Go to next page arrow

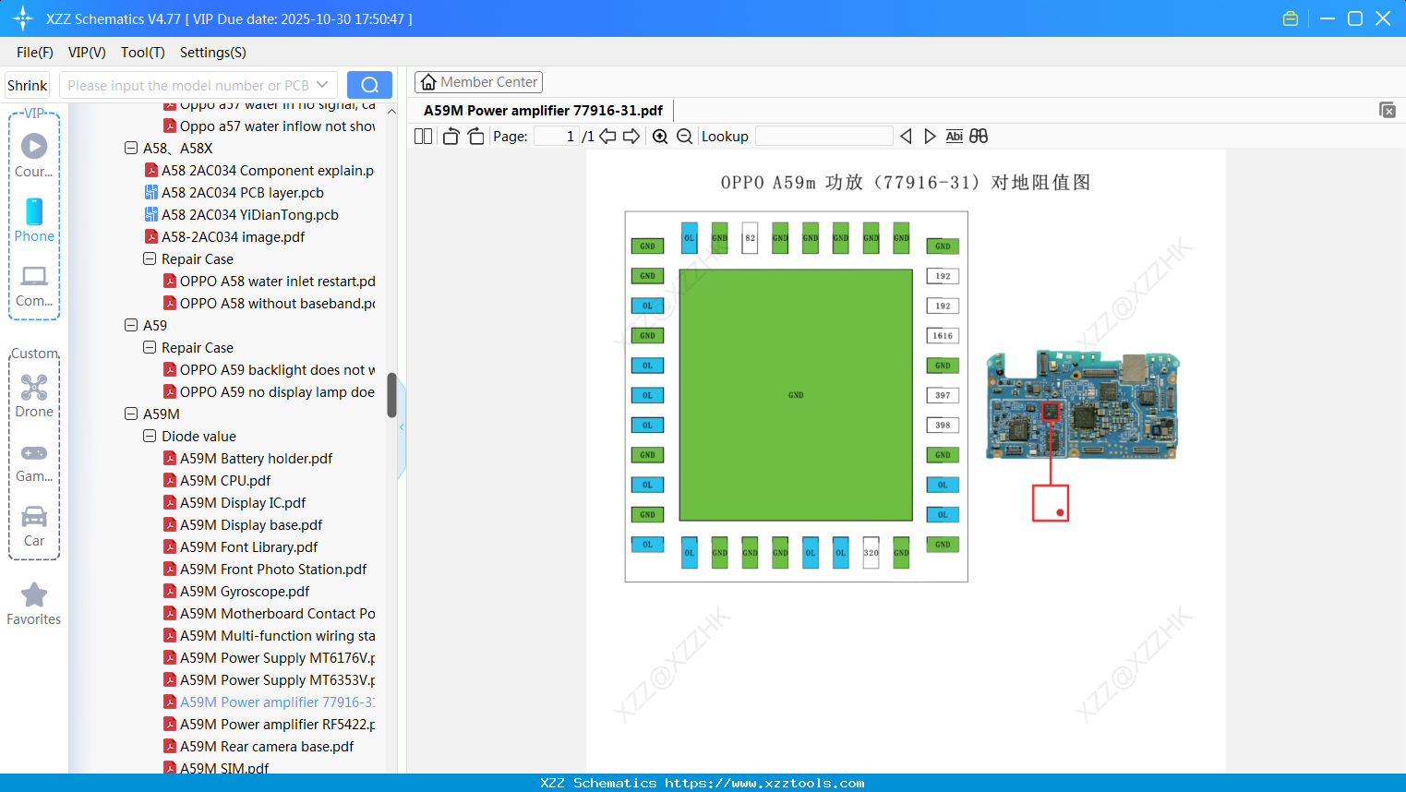coord(631,137)
